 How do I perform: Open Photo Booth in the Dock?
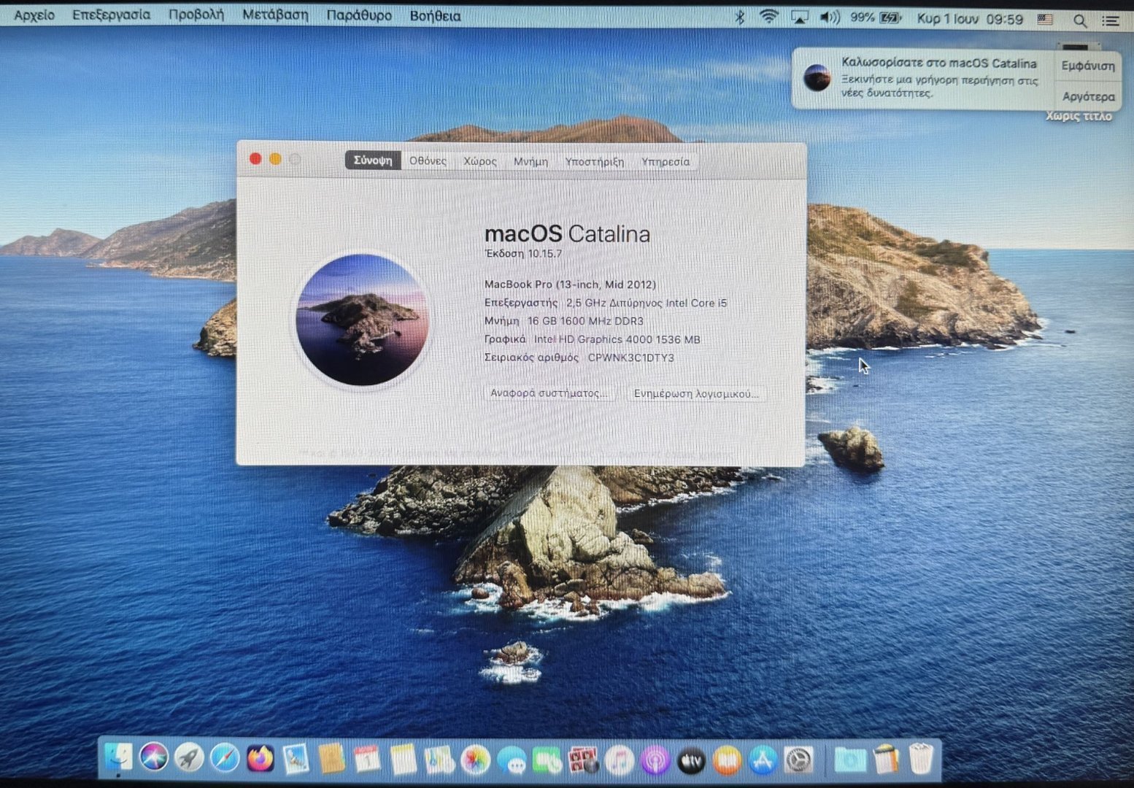(x=583, y=761)
